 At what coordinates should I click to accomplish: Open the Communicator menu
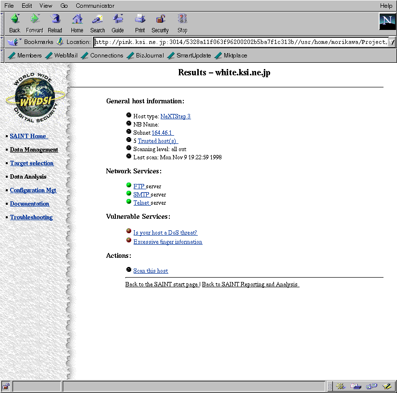click(x=95, y=6)
